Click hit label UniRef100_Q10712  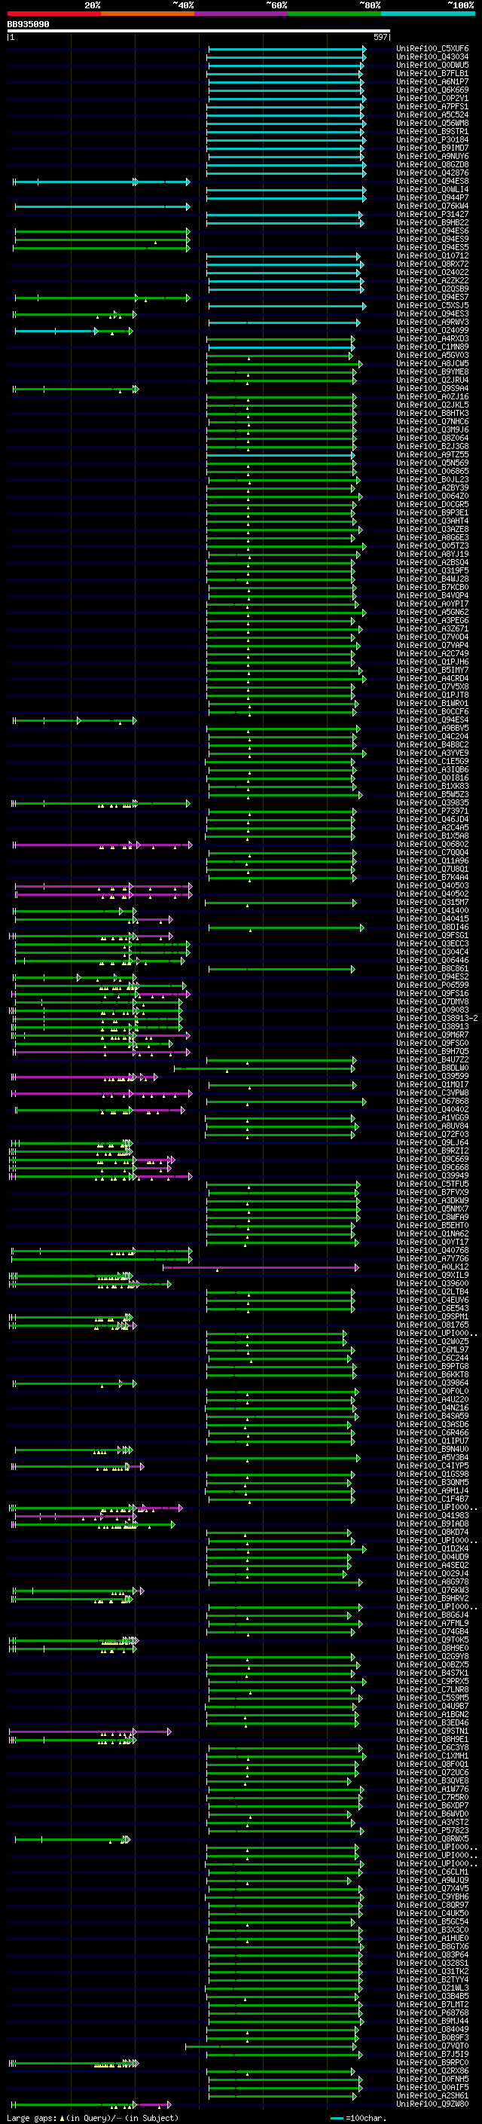point(432,255)
